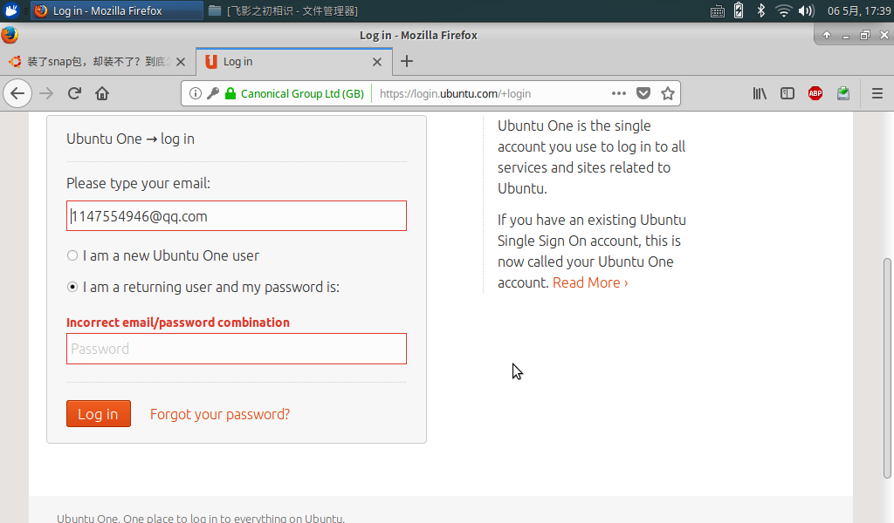This screenshot has width=894, height=523.
Task: Select the new Ubuntu One user option
Action: (72, 255)
